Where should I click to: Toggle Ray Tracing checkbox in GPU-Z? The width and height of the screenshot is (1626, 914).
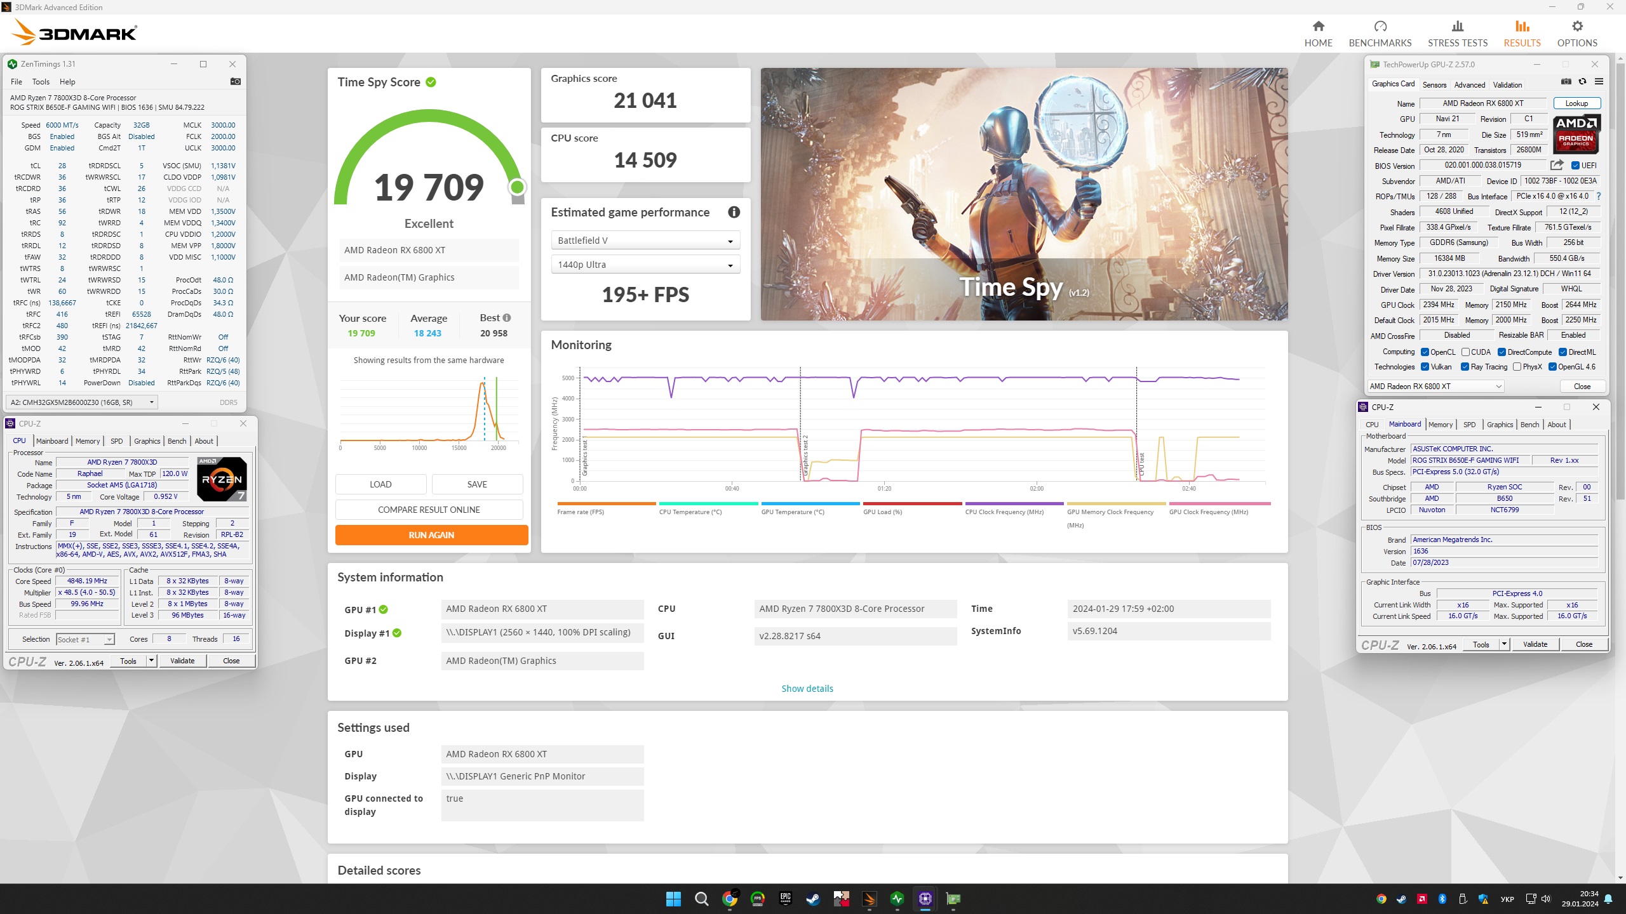[1465, 367]
